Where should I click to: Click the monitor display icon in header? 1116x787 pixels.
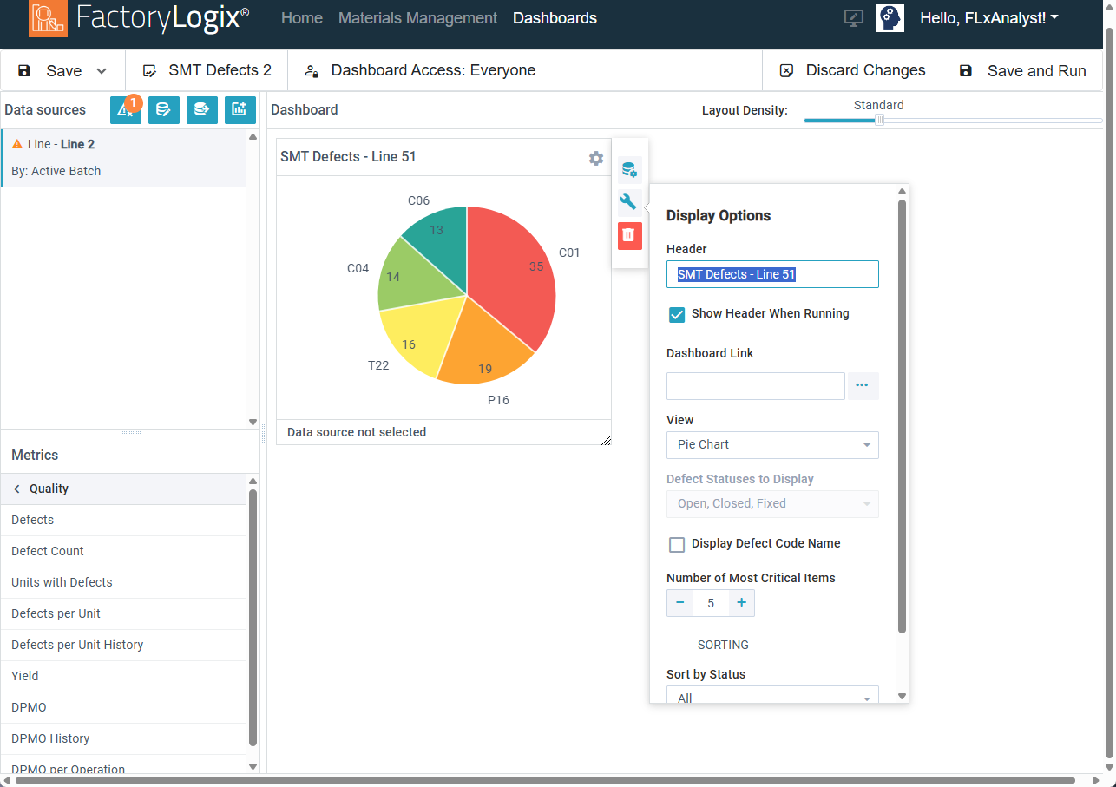853,18
